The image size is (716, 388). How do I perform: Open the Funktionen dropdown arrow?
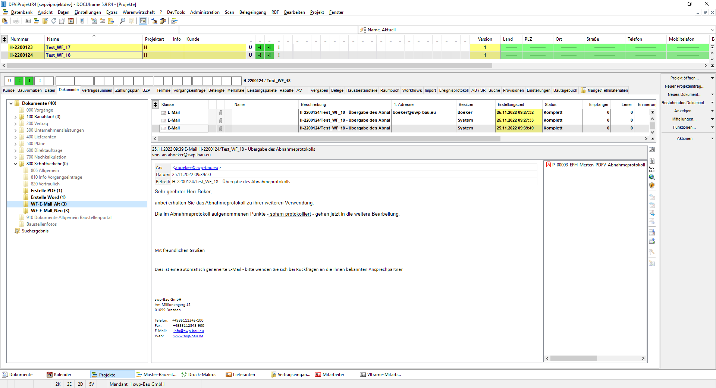click(x=712, y=127)
